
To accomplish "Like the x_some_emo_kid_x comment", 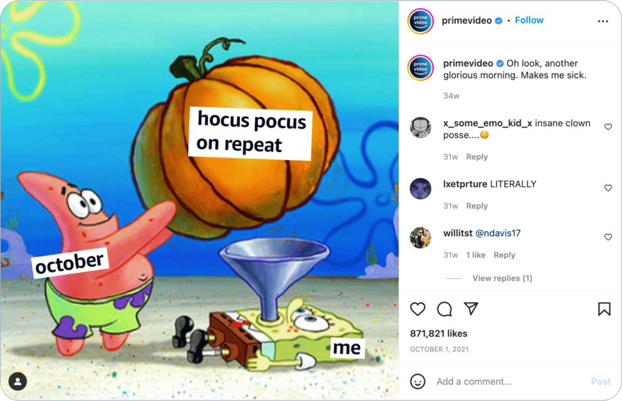I will pos(608,127).
